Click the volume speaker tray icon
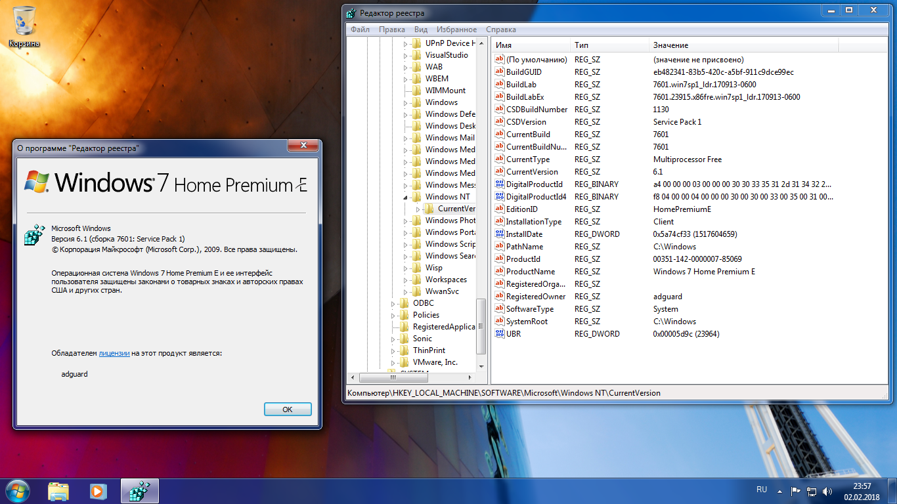Viewport: 897px width, 504px height. pos(828,491)
